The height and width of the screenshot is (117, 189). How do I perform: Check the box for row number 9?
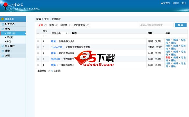(38, 41)
